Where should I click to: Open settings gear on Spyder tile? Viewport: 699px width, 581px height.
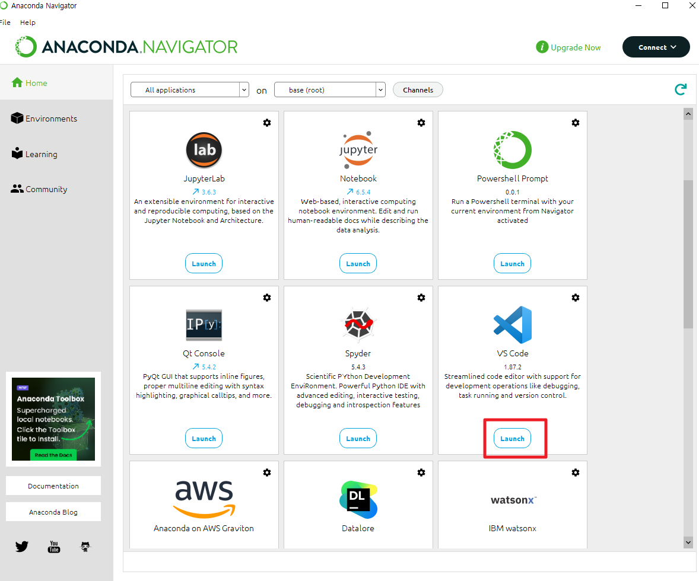coord(421,298)
